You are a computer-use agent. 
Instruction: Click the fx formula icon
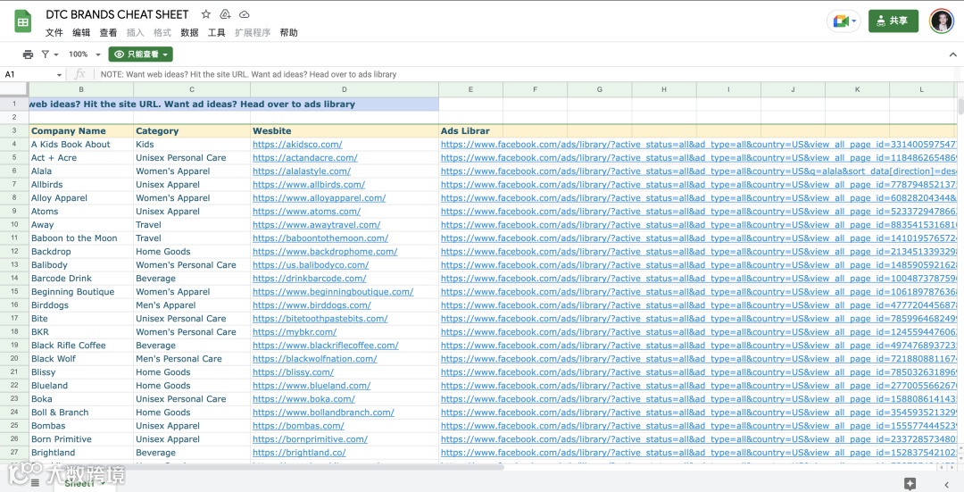point(80,74)
